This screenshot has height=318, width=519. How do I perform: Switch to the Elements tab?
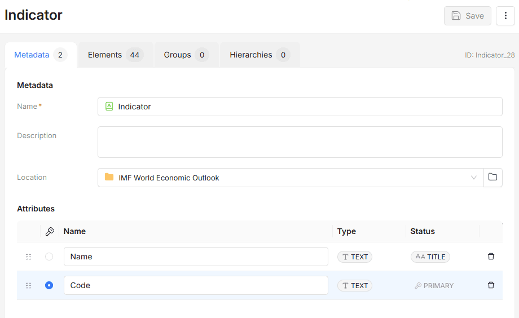pos(116,55)
